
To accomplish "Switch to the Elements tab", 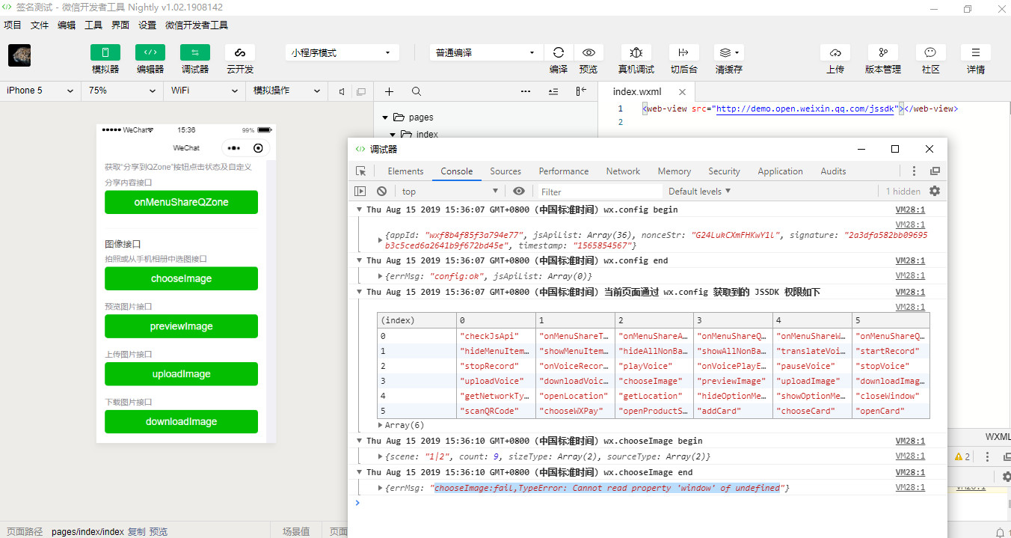I will [x=405, y=171].
